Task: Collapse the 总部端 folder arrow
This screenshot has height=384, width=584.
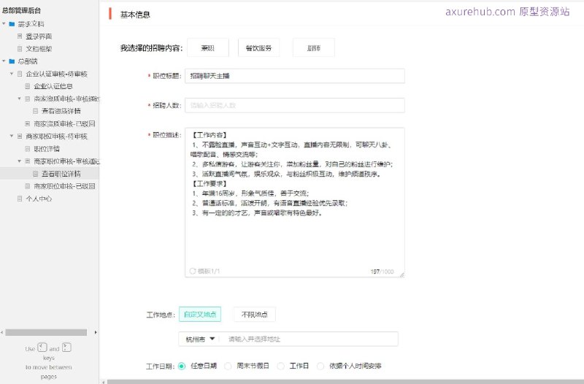Action: (4, 61)
